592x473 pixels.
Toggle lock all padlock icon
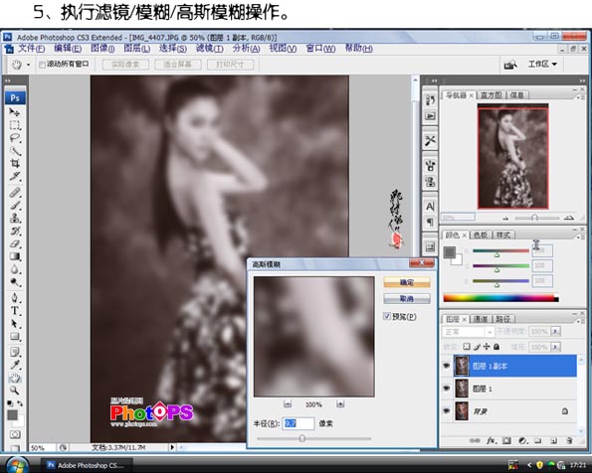(x=496, y=346)
